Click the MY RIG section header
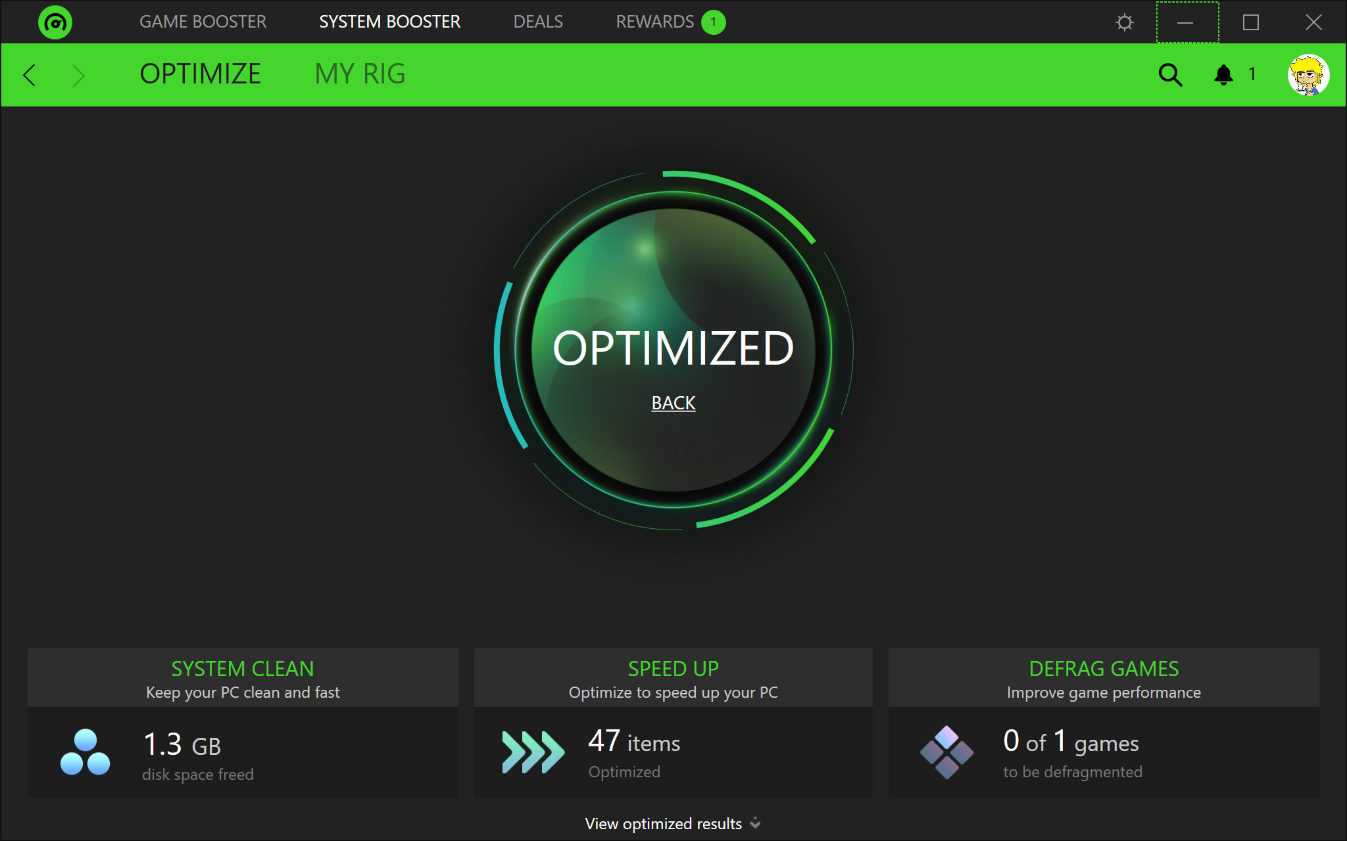 tap(360, 74)
